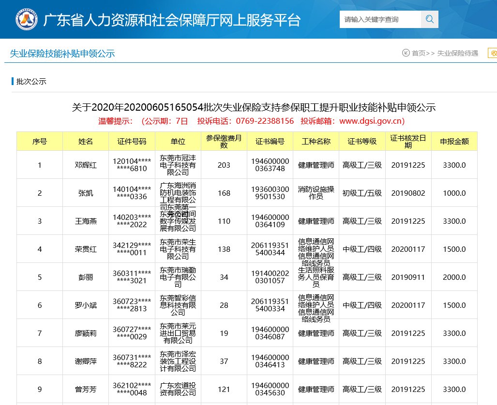The height and width of the screenshot is (405, 497).
Task: Go to 失业保险待遇 breadcrumb link
Action: [457, 53]
